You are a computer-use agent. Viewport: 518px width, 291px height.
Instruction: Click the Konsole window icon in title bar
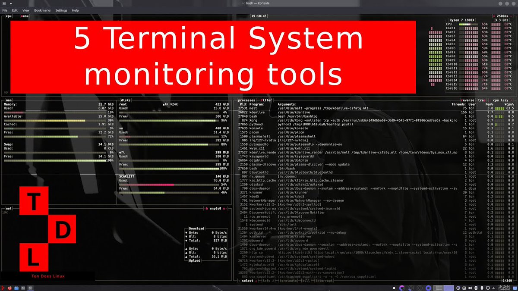pyautogui.click(x=4, y=3)
